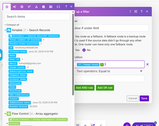The width and height of the screenshot is (159, 126).
Task: Edit the label field Allow if under limit
Action: 112,28
